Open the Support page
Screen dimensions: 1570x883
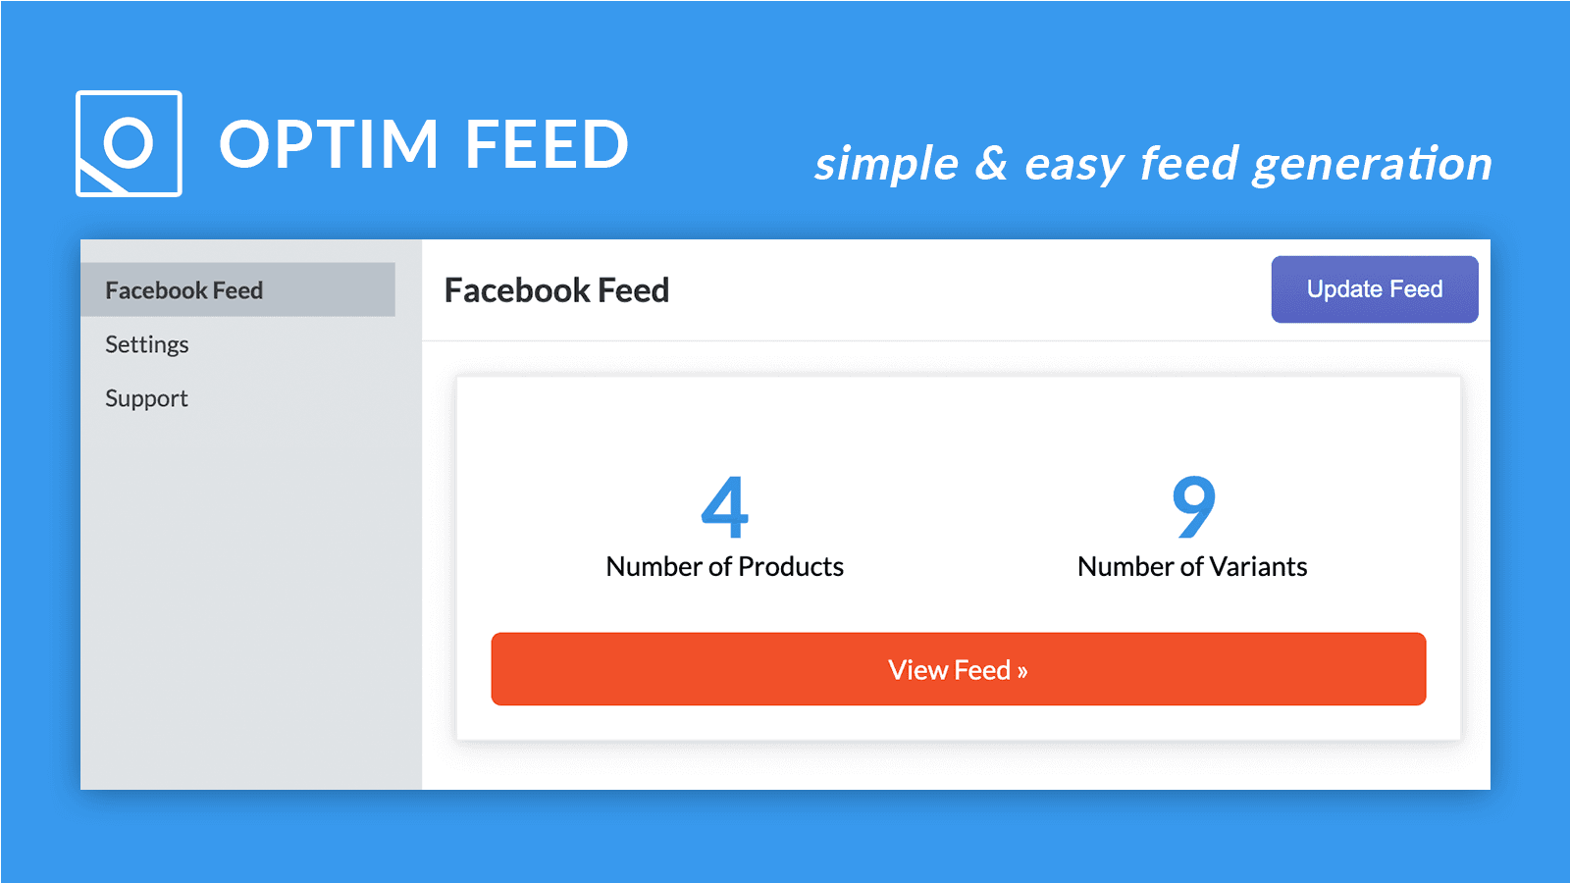tap(146, 398)
